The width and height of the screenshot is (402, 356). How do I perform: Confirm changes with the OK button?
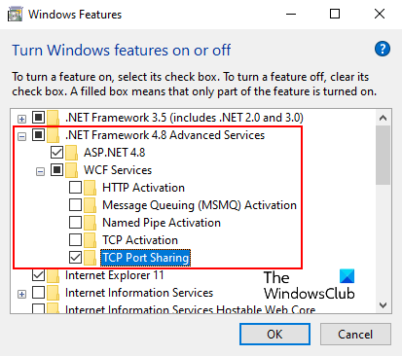pos(274,334)
